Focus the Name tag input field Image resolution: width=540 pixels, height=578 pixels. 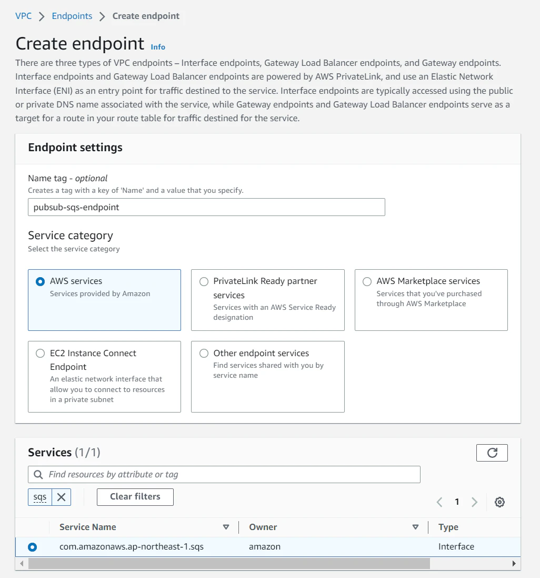(206, 207)
